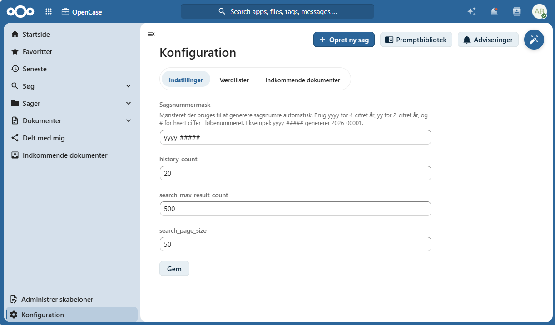
Task: Click the magic wand round button
Action: pyautogui.click(x=534, y=40)
